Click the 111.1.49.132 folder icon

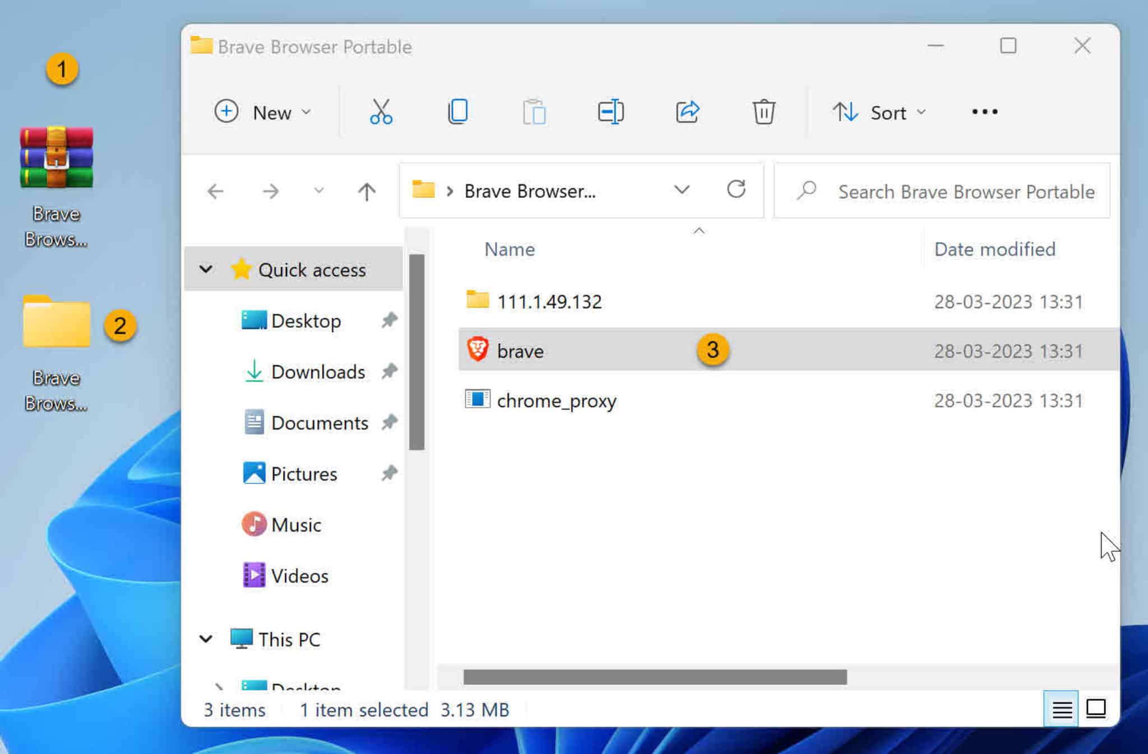(478, 299)
